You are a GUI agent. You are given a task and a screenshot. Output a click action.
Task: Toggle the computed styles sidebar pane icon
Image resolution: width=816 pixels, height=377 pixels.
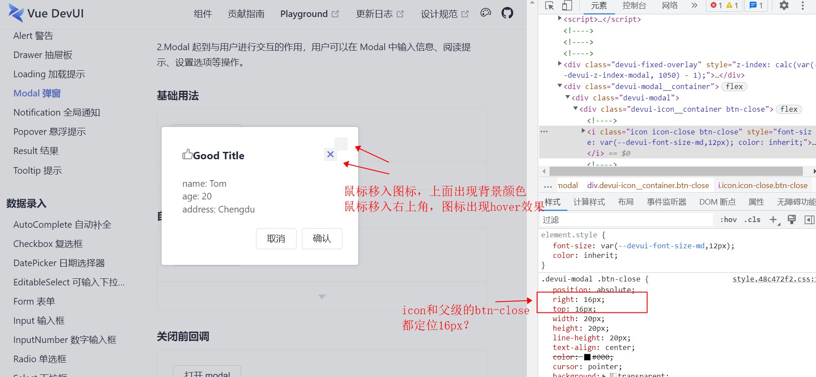(809, 219)
